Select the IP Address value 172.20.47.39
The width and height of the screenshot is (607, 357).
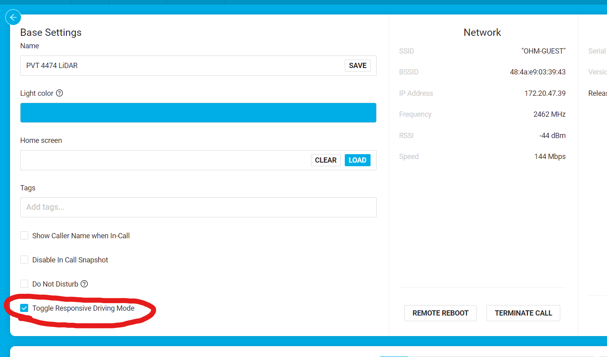pos(545,93)
